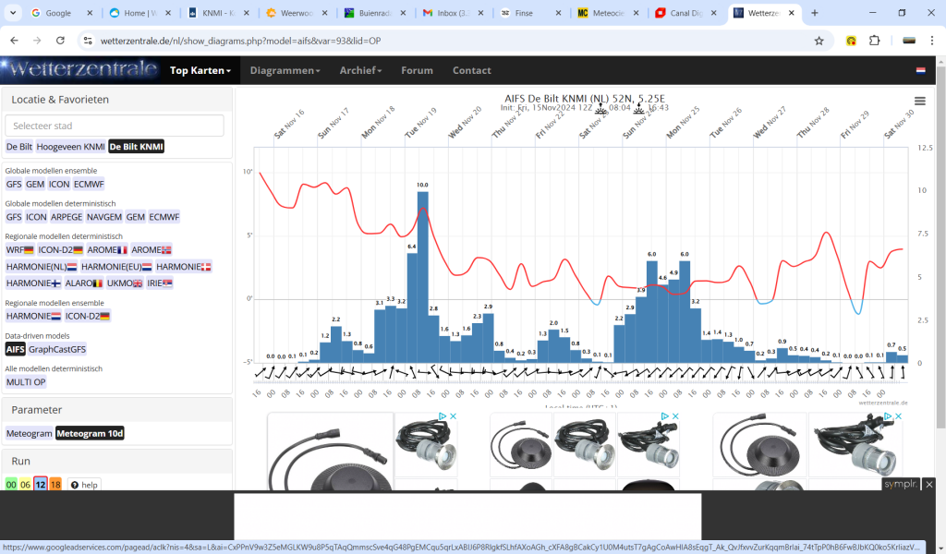The image size is (946, 554).
Task: Select the IRIE regional model
Action: pos(159,283)
